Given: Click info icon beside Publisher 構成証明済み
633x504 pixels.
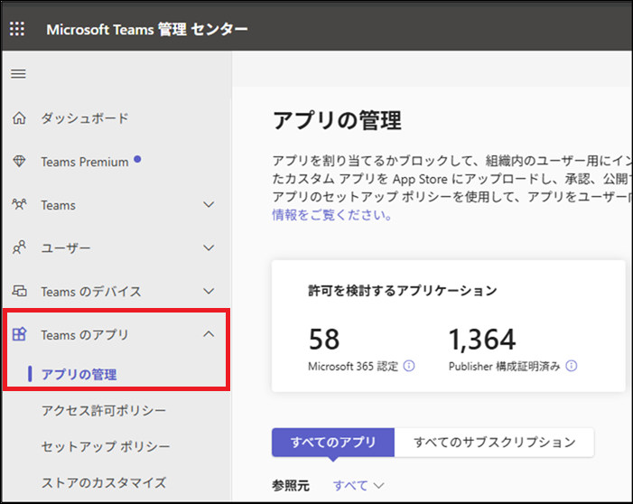Looking at the screenshot, I should click(x=572, y=366).
